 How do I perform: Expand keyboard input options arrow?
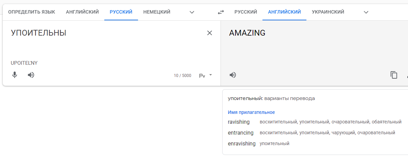coord(211,75)
